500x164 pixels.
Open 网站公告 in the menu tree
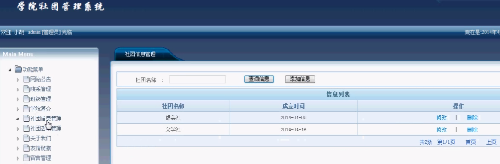[x=40, y=79]
